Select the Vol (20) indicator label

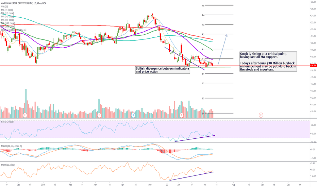(5, 7)
